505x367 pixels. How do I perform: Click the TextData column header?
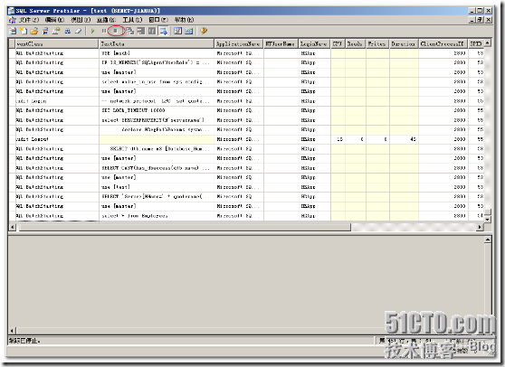click(157, 43)
